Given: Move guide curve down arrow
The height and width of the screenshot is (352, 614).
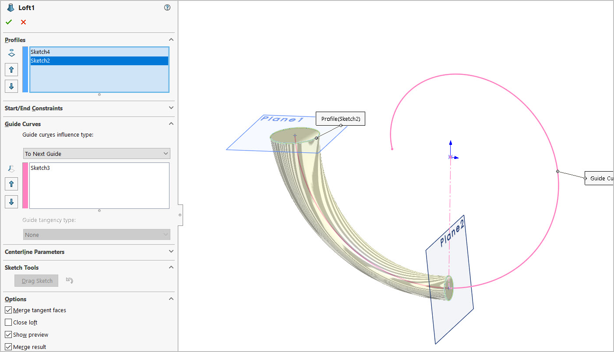Looking at the screenshot, I should (11, 201).
